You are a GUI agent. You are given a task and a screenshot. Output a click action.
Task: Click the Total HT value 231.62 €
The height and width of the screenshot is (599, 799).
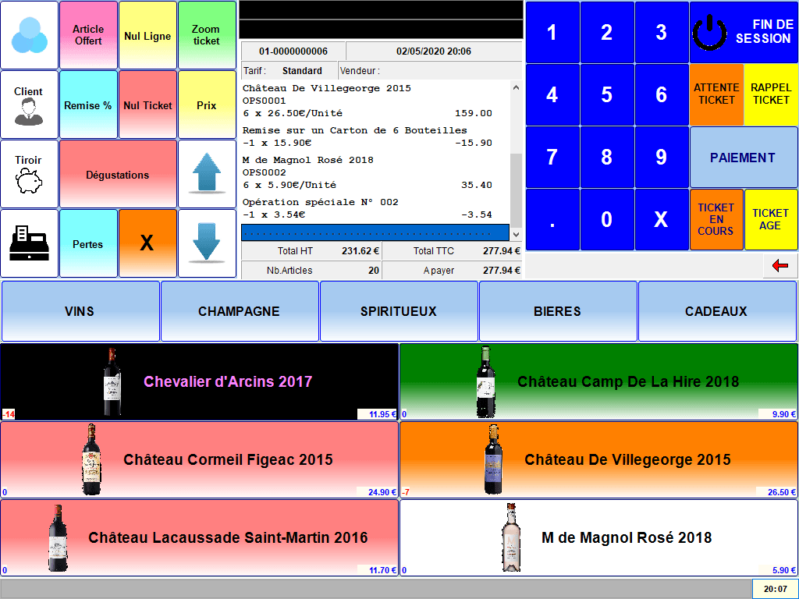pos(360,250)
